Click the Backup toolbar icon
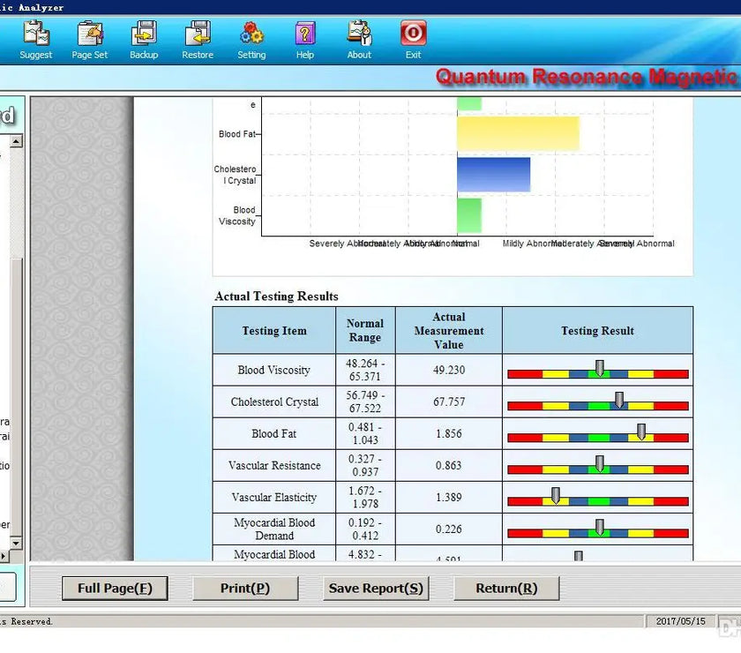The height and width of the screenshot is (653, 741). pyautogui.click(x=144, y=40)
